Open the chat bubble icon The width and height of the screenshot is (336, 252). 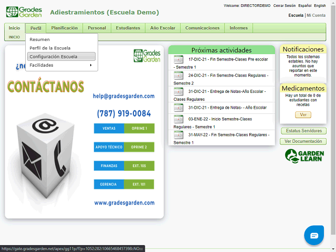(314, 235)
